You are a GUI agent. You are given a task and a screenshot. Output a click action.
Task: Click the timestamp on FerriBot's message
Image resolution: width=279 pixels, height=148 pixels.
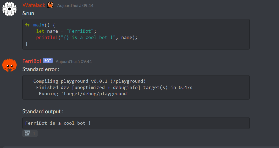(x=74, y=61)
